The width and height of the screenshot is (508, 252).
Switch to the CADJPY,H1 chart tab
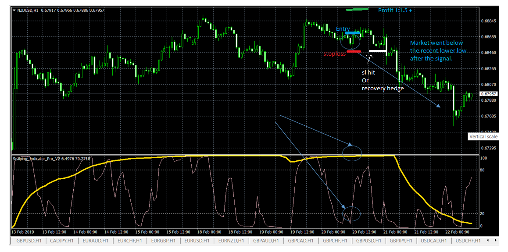pos(63,241)
